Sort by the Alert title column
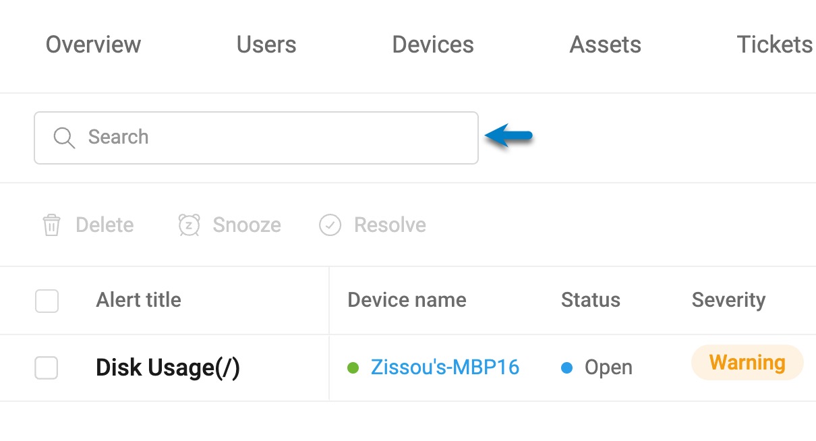The image size is (816, 441). click(x=138, y=300)
